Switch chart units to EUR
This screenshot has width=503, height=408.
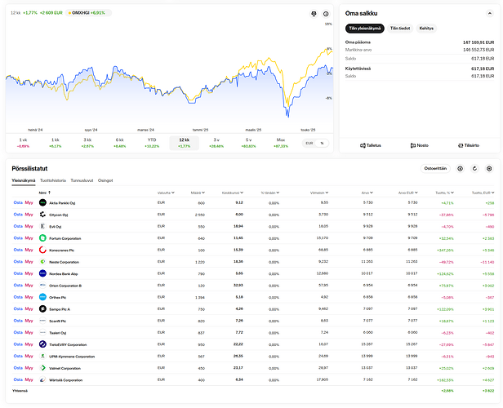point(309,143)
